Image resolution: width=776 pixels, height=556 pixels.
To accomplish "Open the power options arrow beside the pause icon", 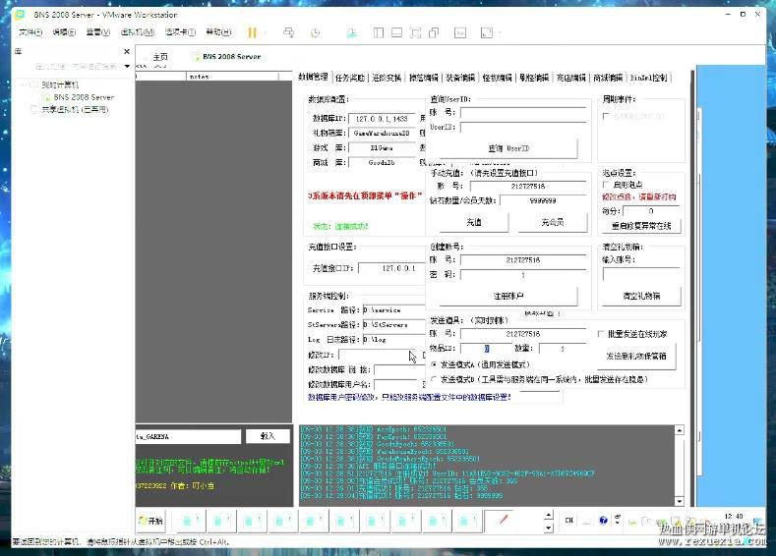I will (266, 32).
